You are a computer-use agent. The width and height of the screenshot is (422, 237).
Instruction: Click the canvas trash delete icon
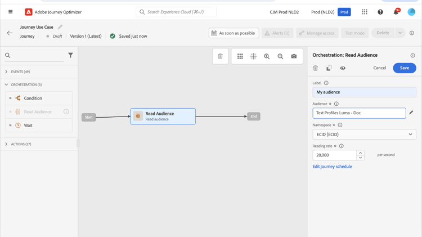pos(220,56)
